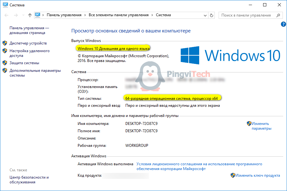Click the Просмотр основных сведений heading
The height and width of the screenshot is (191, 287).
tap(131, 31)
